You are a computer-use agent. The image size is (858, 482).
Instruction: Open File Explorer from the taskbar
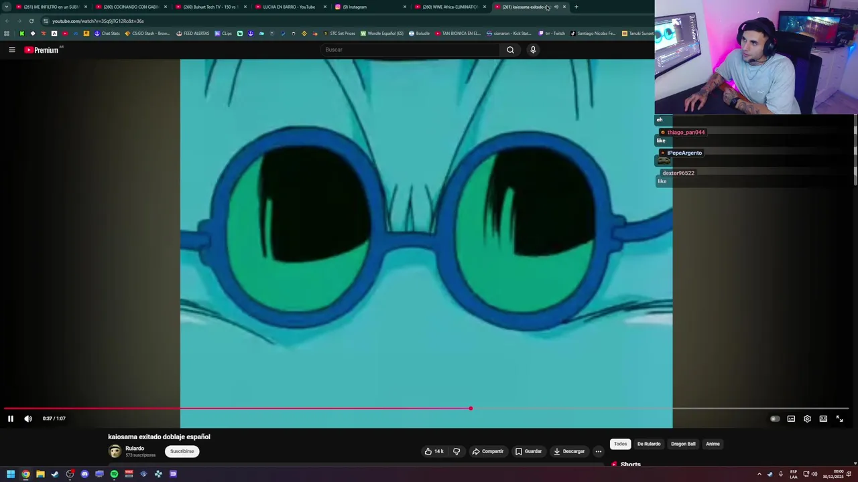click(40, 474)
